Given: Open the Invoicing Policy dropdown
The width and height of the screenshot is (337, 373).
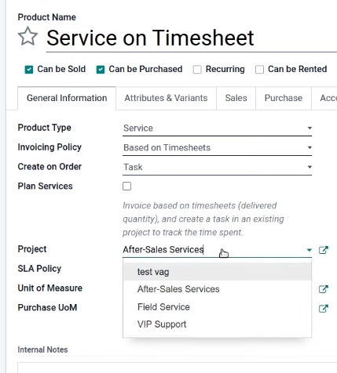Looking at the screenshot, I should point(217,148).
